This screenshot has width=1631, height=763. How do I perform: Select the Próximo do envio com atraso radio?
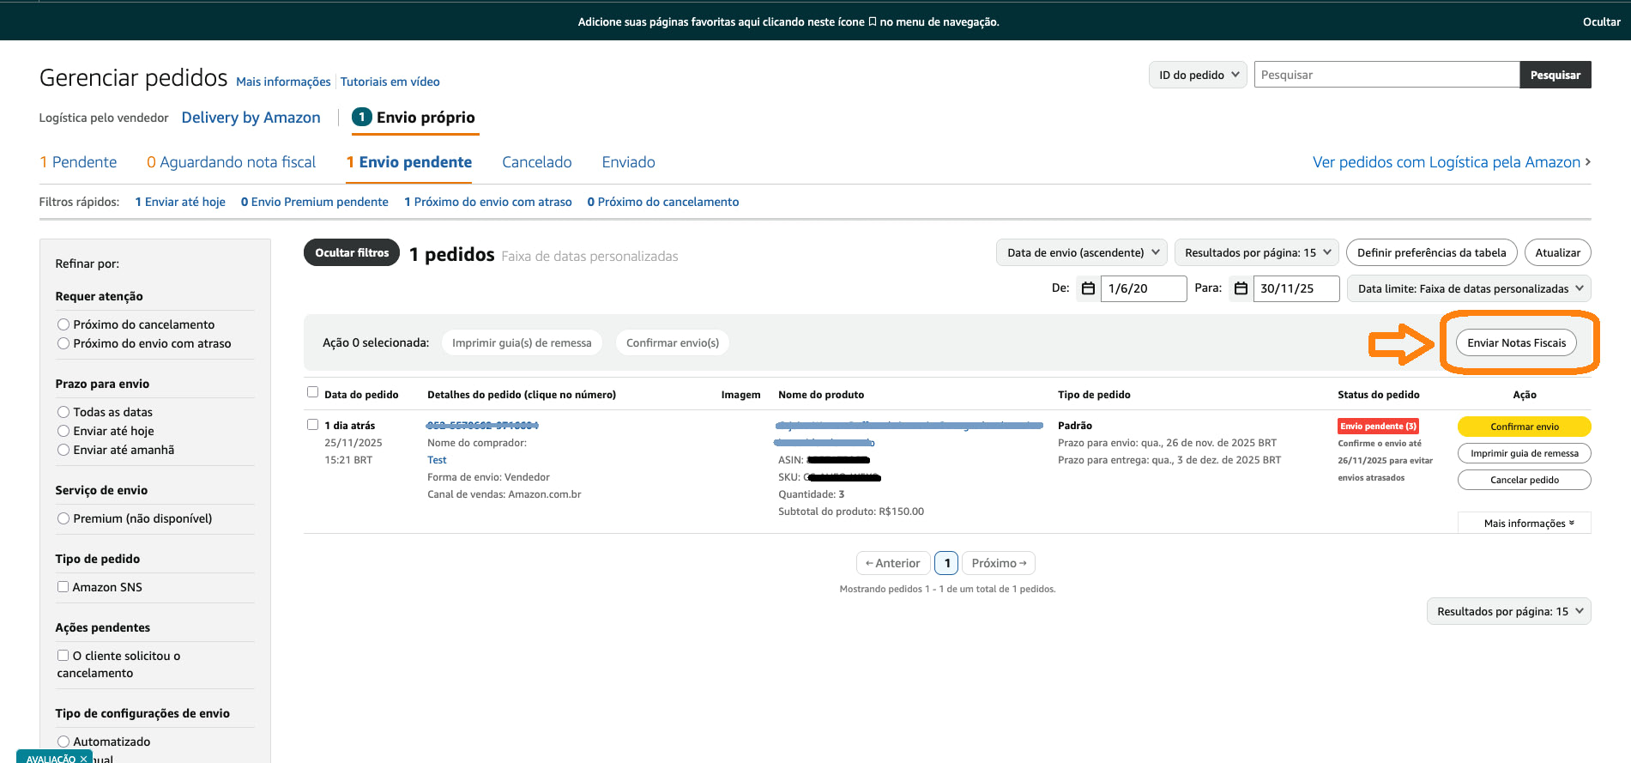[63, 343]
